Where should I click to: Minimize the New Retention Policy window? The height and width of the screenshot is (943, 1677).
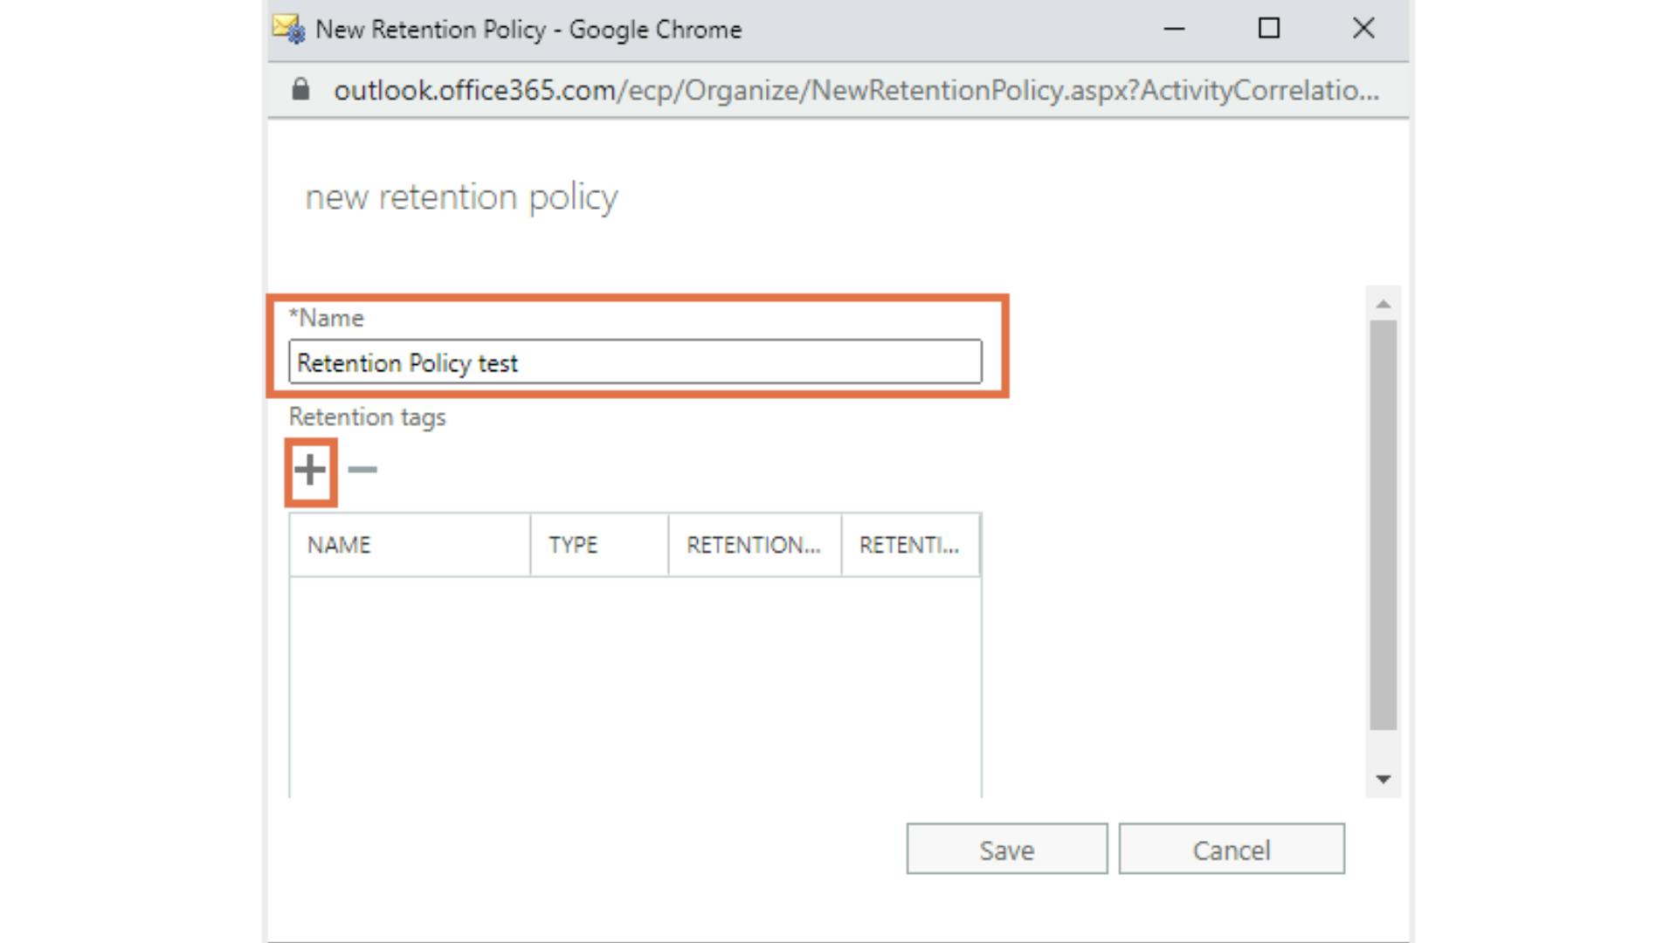tap(1174, 29)
